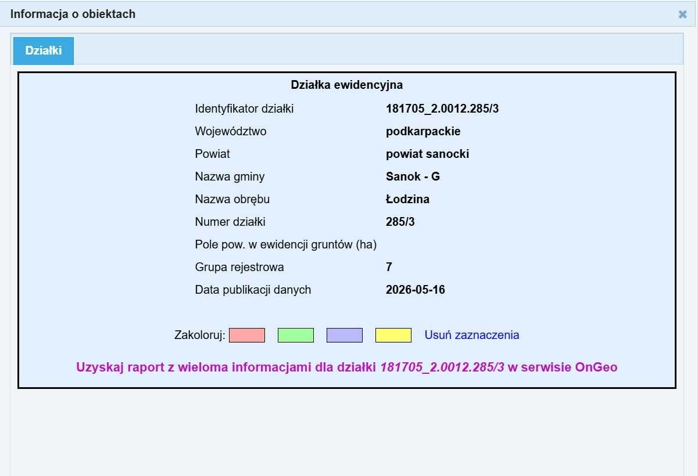Open the OnGeo report link for the parcel
This screenshot has height=476, width=698.
pos(346,367)
